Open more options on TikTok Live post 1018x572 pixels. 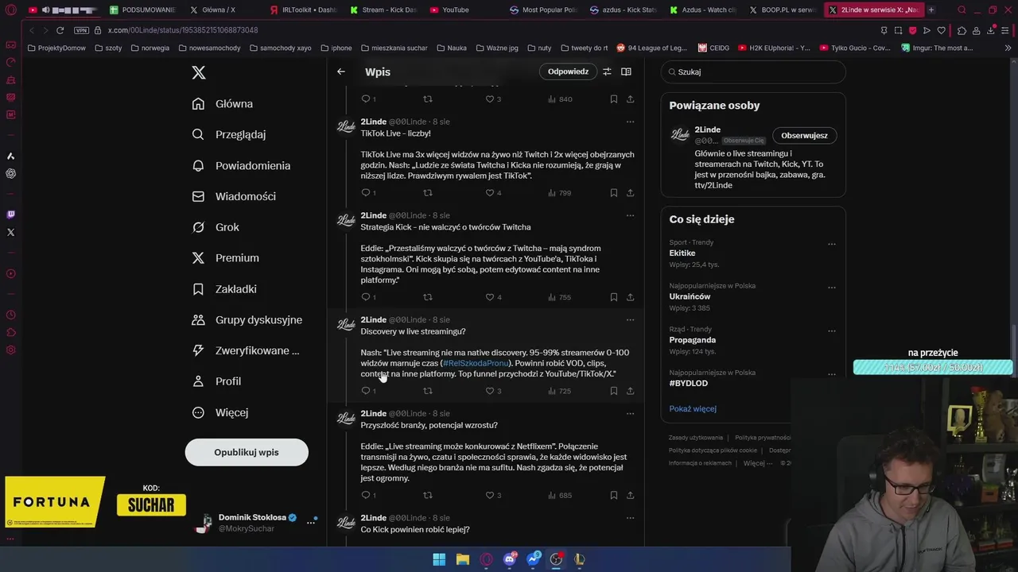point(630,122)
